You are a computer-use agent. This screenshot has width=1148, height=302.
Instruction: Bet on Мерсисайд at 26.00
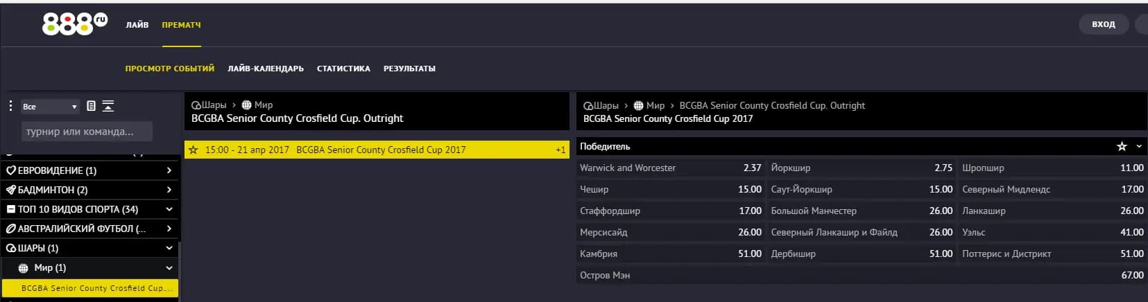click(671, 232)
